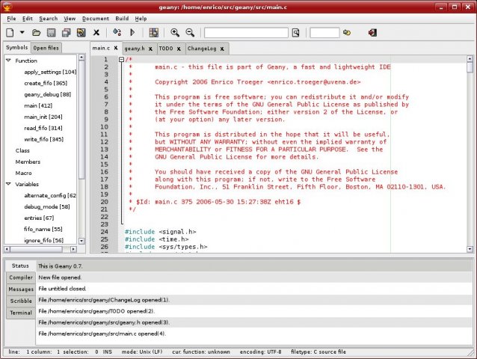Switch to the Compiler message tab
The image size is (477, 359).
click(x=21, y=277)
